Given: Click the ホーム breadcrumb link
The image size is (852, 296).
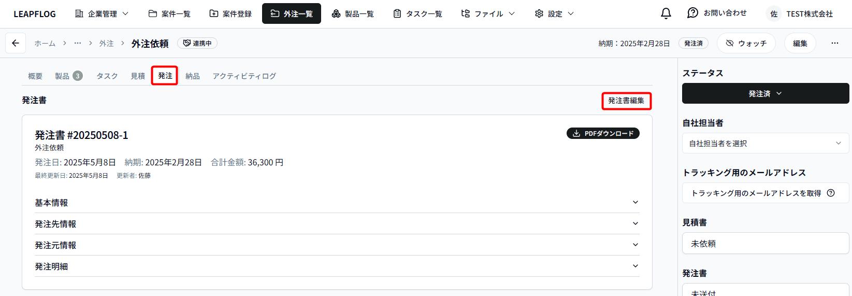Looking at the screenshot, I should pos(45,43).
